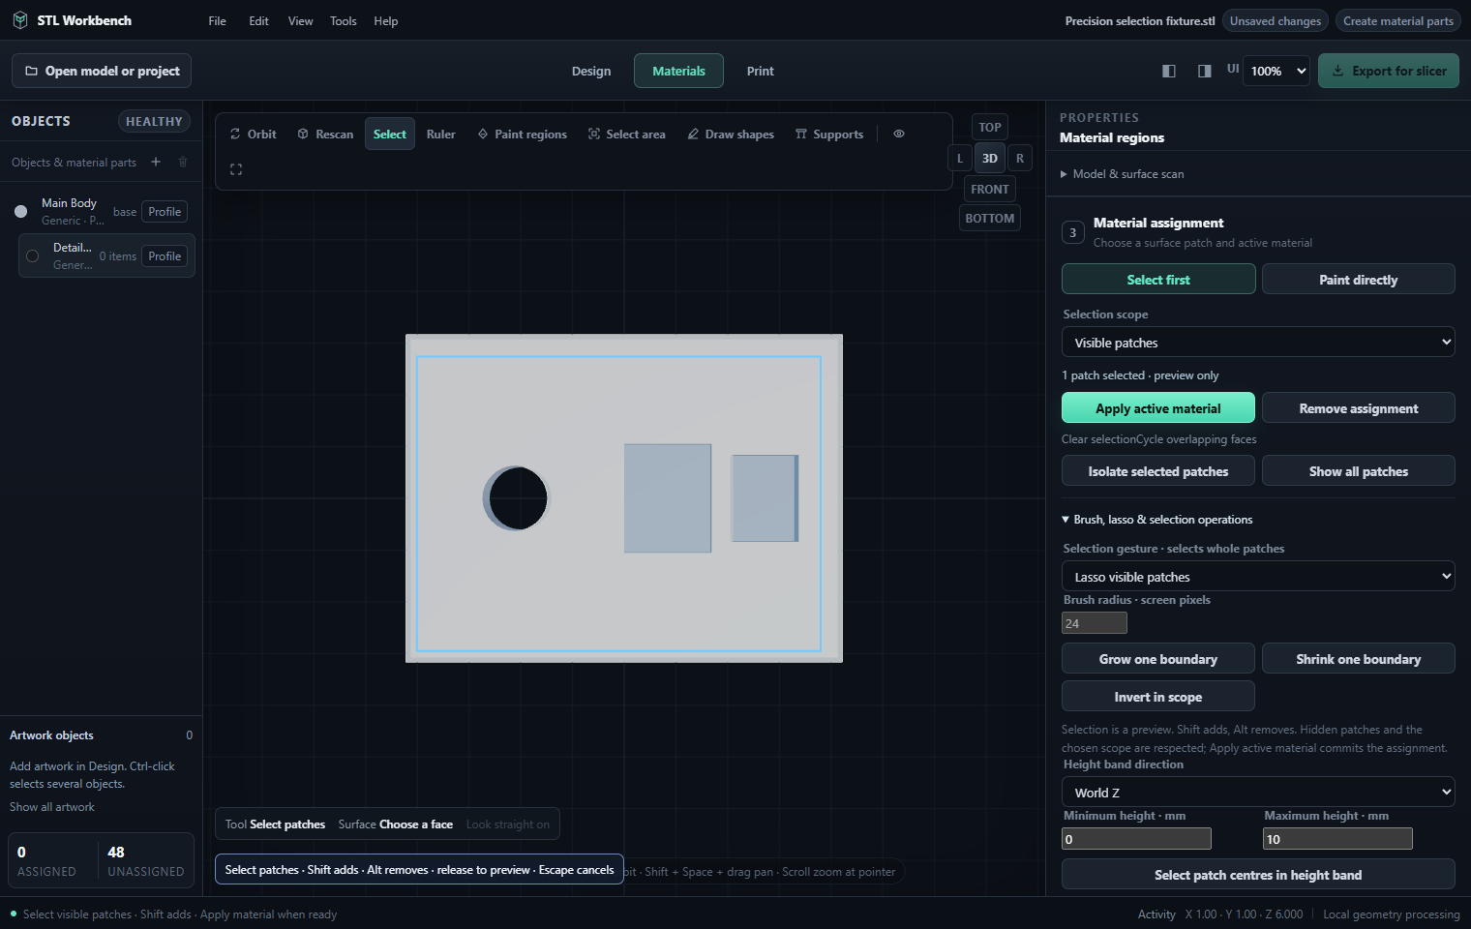
Task: Expand Model & surface scan section
Action: coord(1122,174)
